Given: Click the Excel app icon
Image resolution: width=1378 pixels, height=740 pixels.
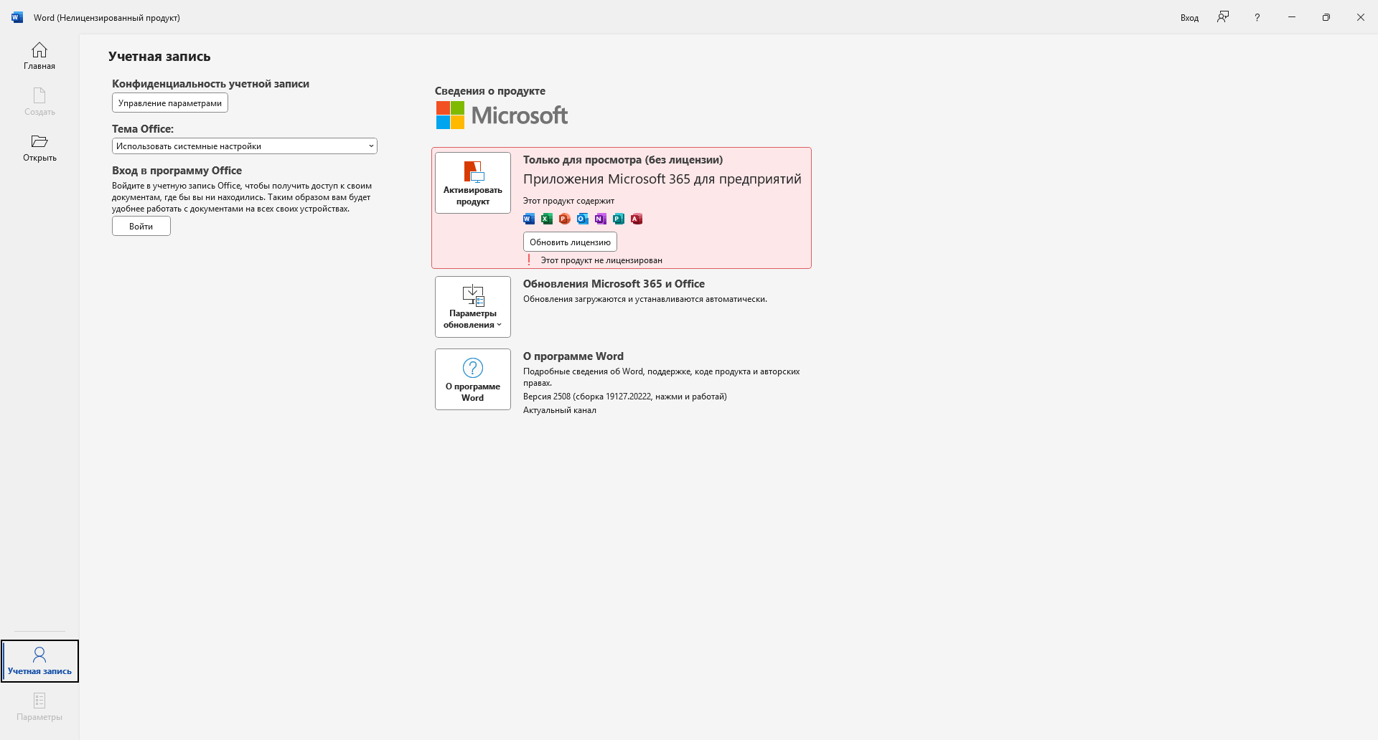Looking at the screenshot, I should [547, 219].
